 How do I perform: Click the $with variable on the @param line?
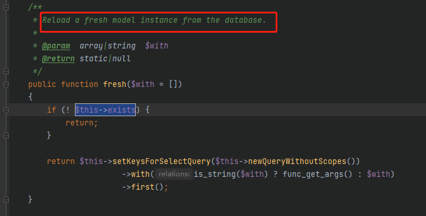point(157,46)
